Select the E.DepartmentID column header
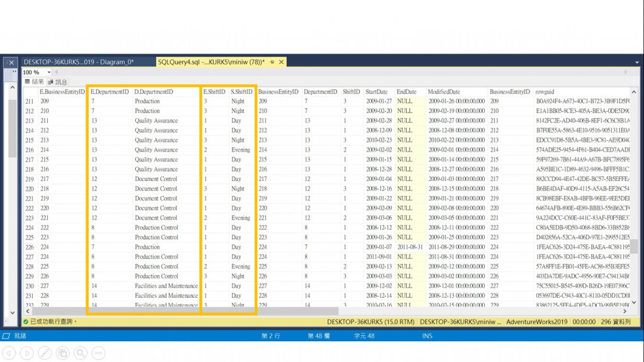The height and width of the screenshot is (362, 644). (109, 92)
